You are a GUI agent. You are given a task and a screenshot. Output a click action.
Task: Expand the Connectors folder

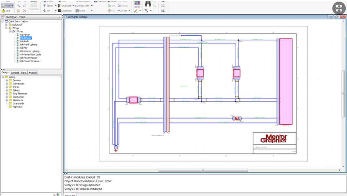coord(7,84)
